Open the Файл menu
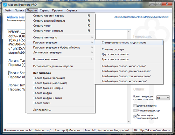 click(8, 10)
